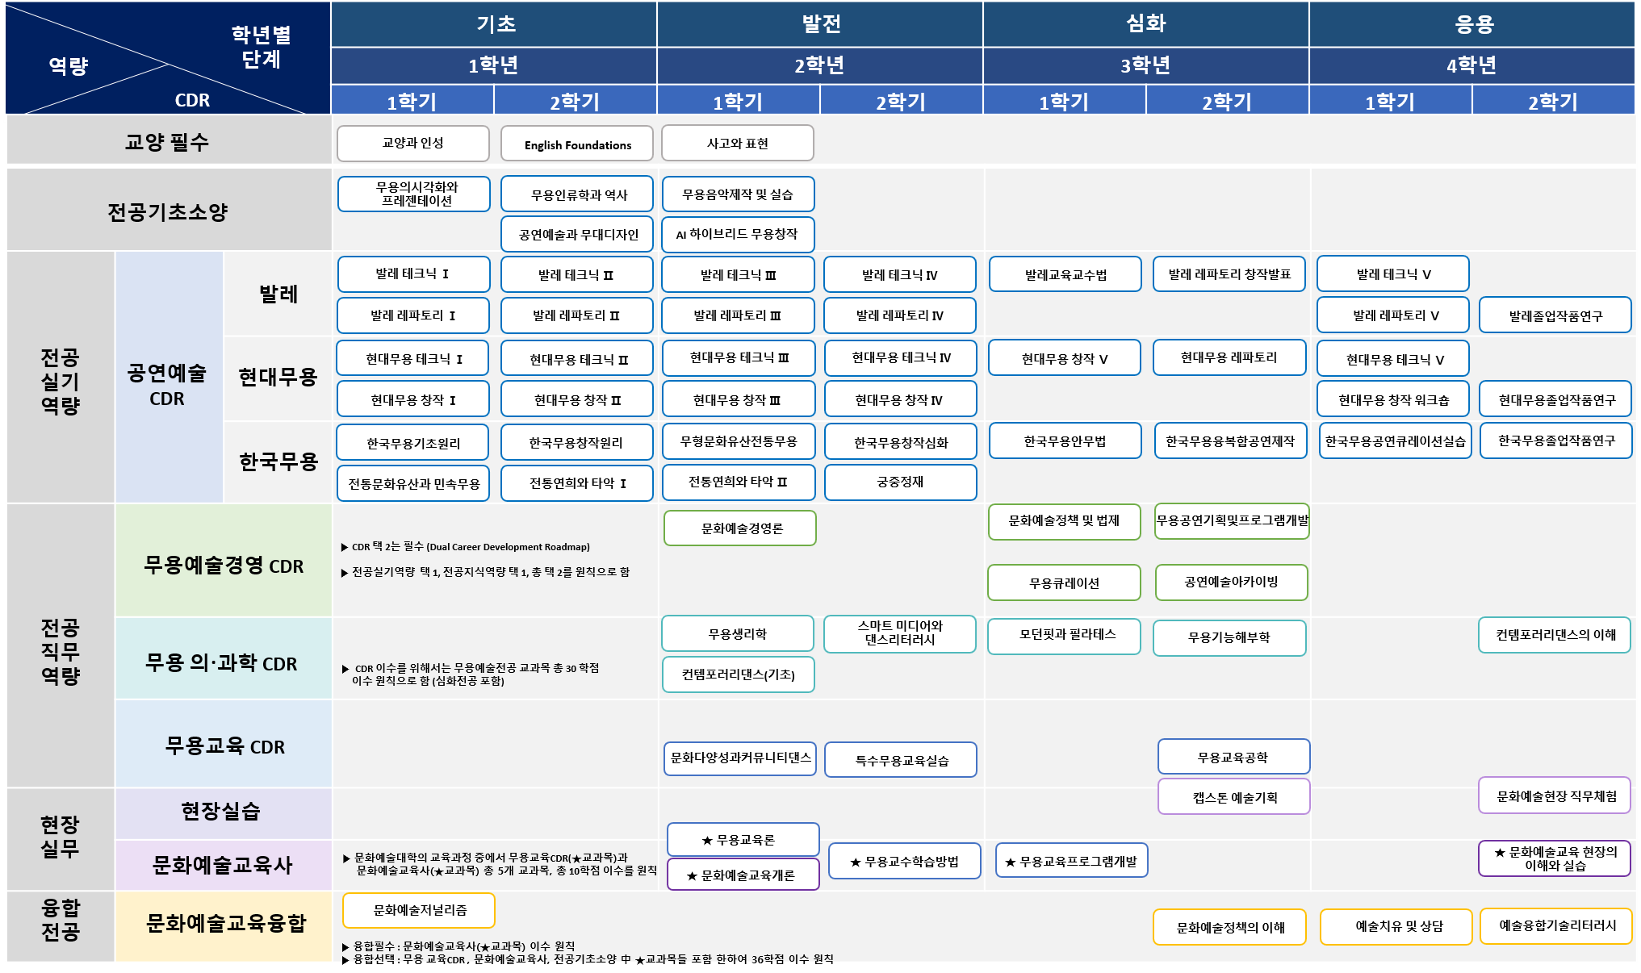The width and height of the screenshot is (1641, 973).
Task: Choose the 무용큐레이션 course box
Action: click(x=1064, y=583)
